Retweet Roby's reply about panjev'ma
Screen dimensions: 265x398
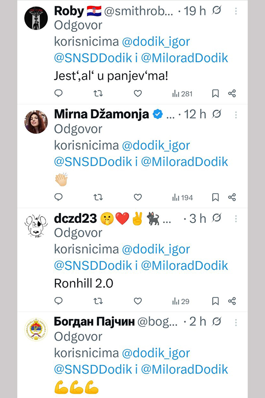click(98, 93)
